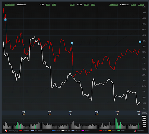Click the Underlying candlestick legend icon

click(6, 131)
